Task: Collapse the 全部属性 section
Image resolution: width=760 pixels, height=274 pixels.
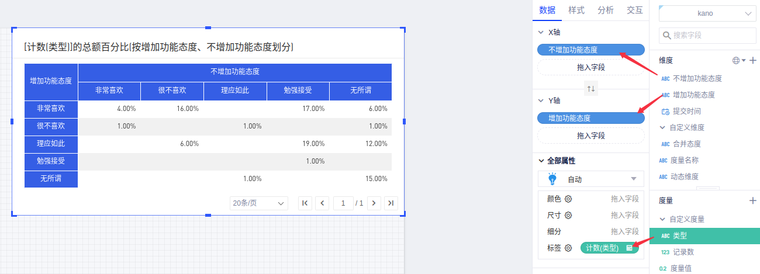Action: coord(541,161)
